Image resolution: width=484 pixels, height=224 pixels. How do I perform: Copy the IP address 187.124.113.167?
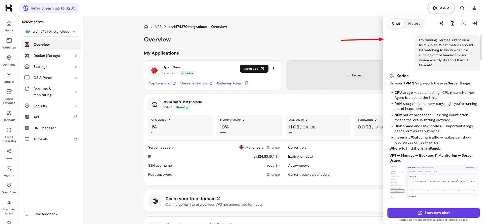[x=278, y=156]
